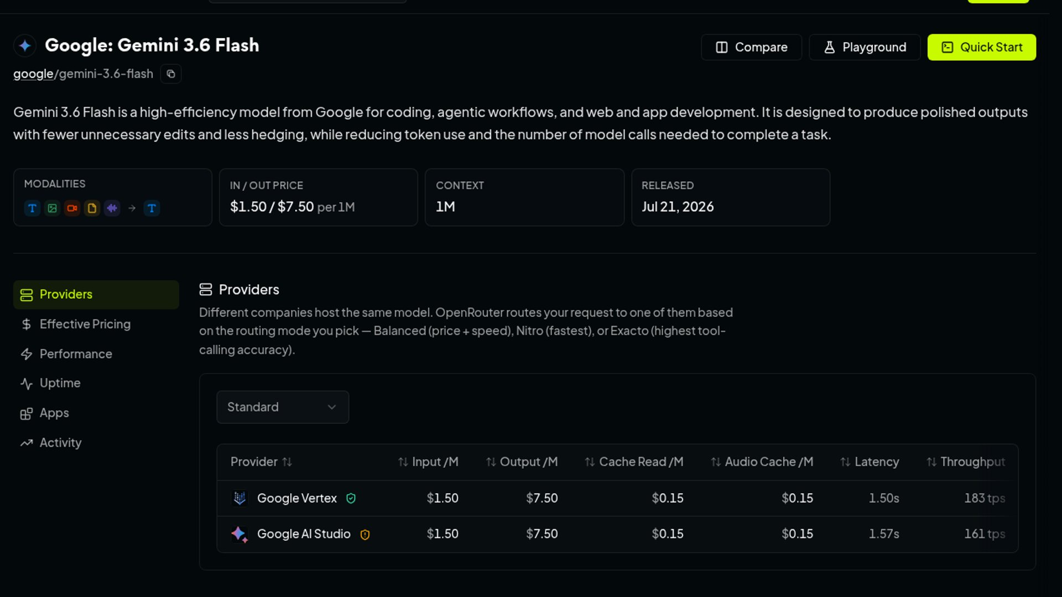
Task: Click the text output modality icon
Action: point(152,208)
